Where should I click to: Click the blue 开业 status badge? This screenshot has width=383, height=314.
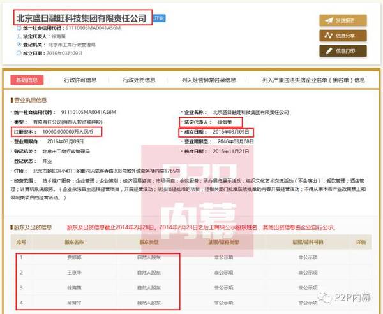pyautogui.click(x=159, y=18)
